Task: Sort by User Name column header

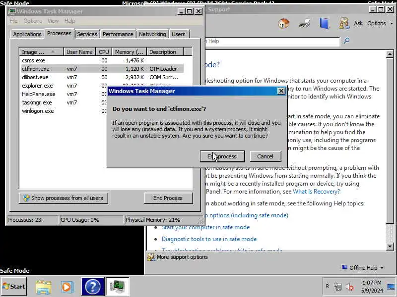Action: point(79,52)
